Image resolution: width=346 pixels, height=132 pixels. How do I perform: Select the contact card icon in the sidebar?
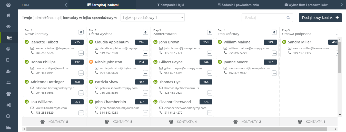pos(9,38)
